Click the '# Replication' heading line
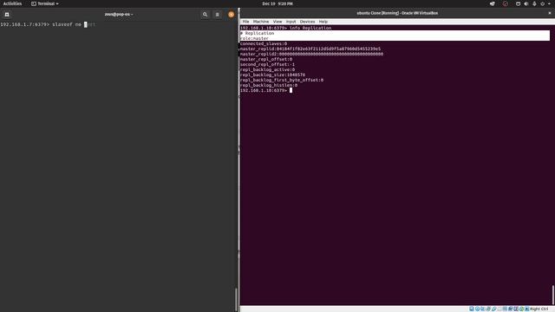555x312 pixels. click(x=257, y=33)
